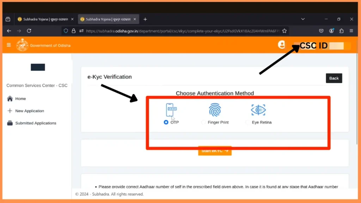The width and height of the screenshot is (361, 203).
Task: Click the tracking protection shield icon
Action: [x=66, y=31]
